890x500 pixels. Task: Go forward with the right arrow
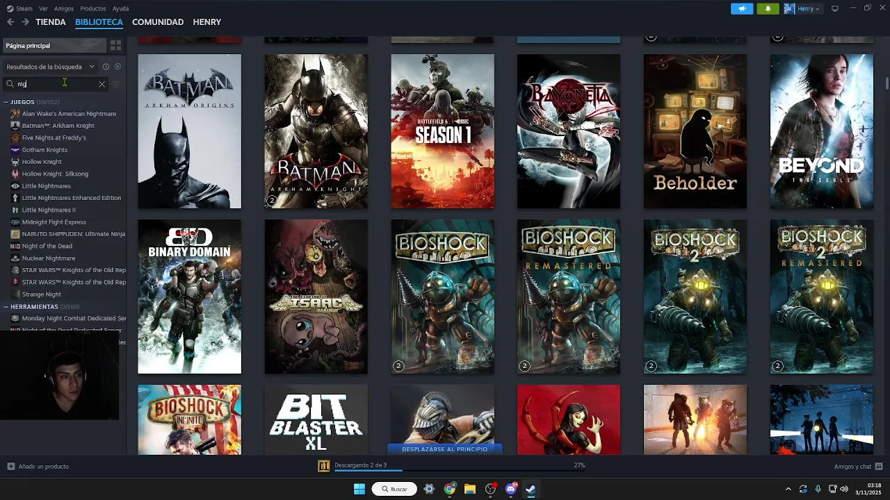coord(25,22)
